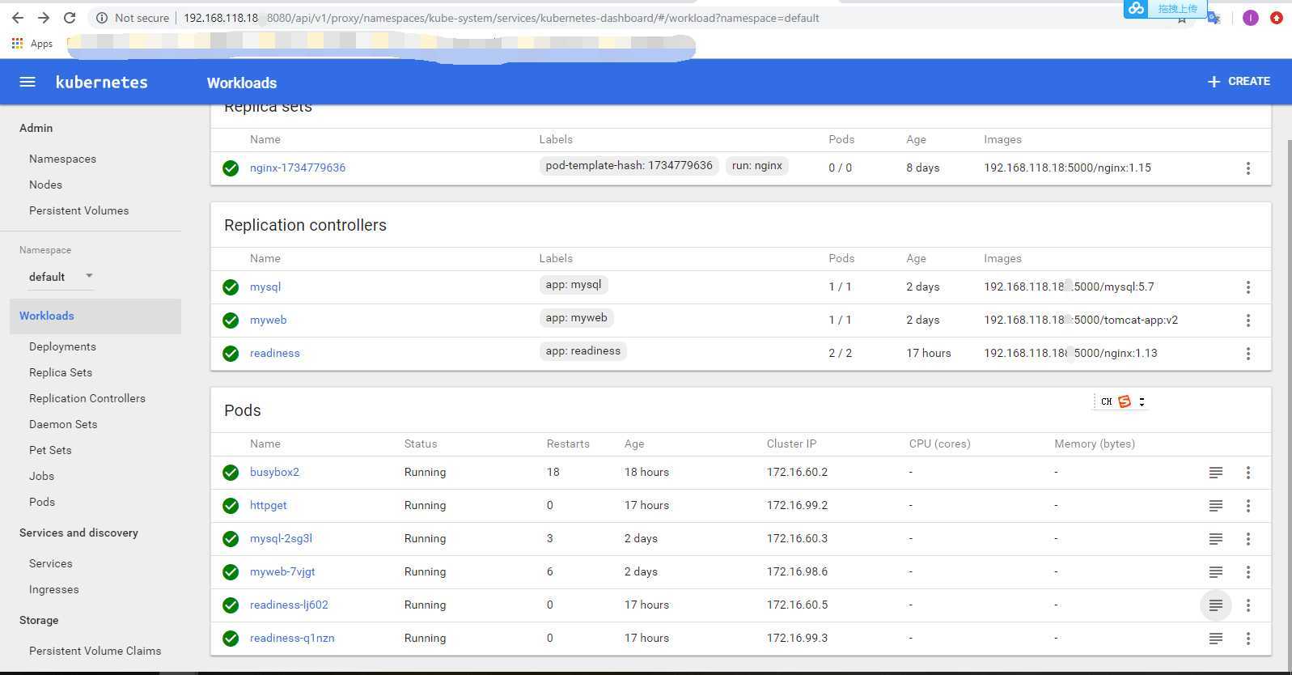Viewport: 1292px width, 675px height.
Task: Click the CREATE button
Action: (x=1239, y=82)
